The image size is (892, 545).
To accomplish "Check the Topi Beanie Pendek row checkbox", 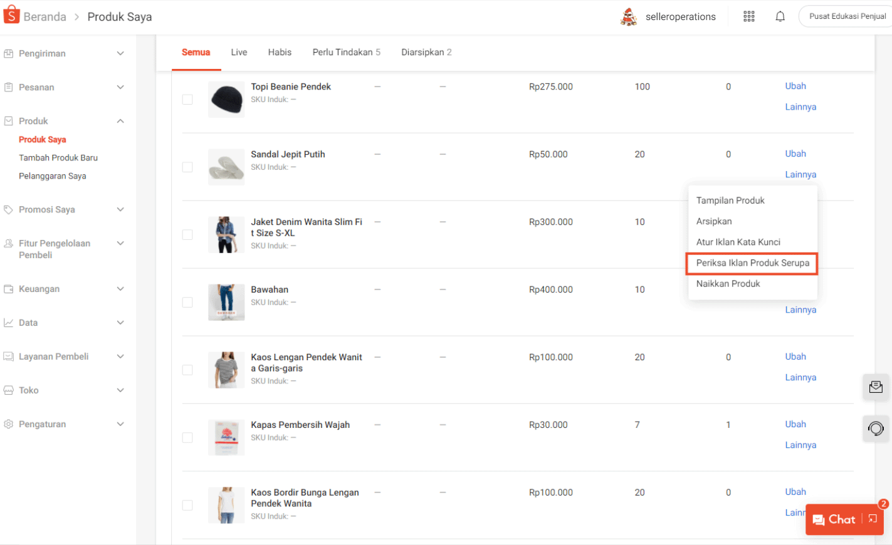I will tap(187, 99).
